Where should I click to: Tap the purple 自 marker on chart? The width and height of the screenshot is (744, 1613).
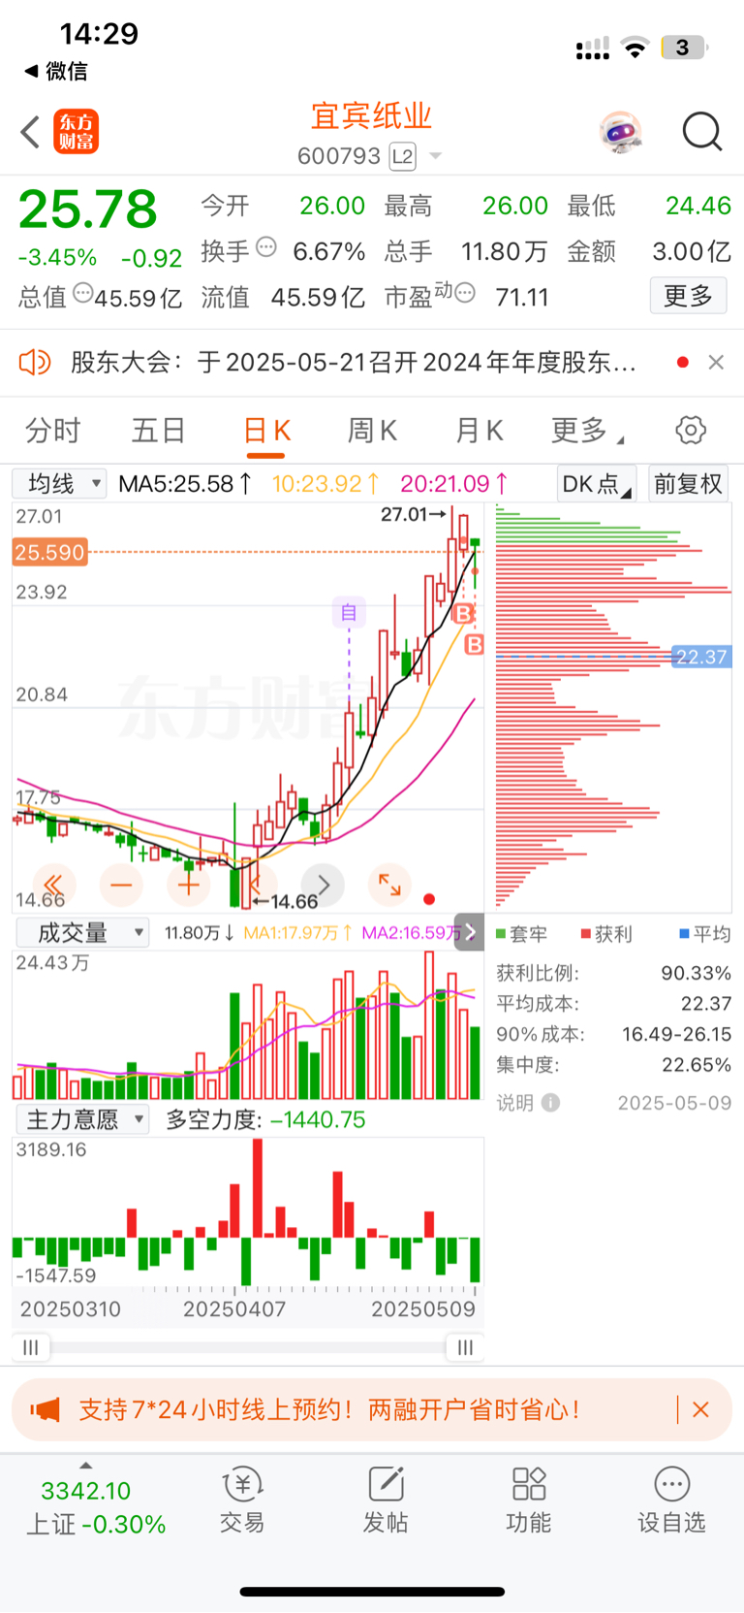pyautogui.click(x=349, y=612)
